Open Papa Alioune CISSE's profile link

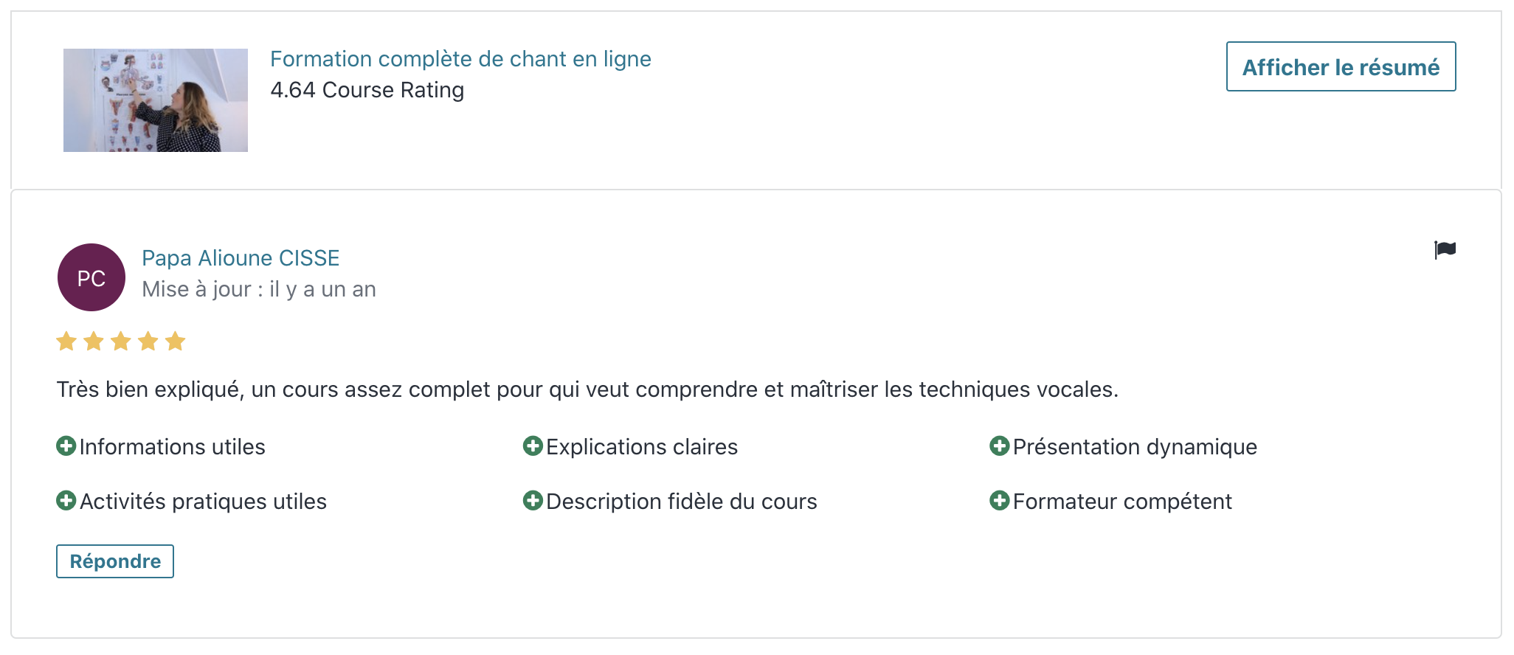(241, 258)
